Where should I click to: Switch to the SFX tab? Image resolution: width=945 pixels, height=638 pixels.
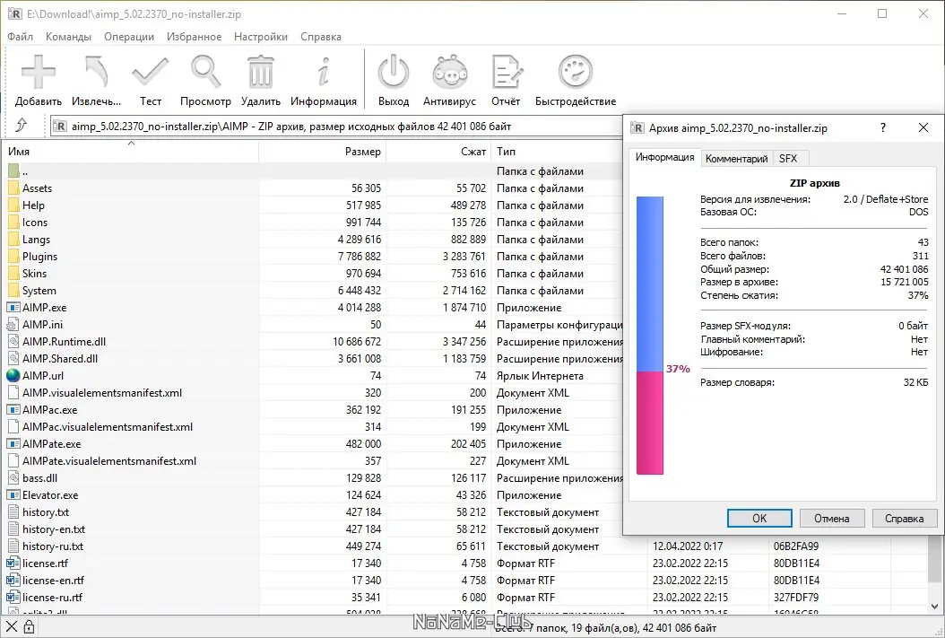coord(788,159)
